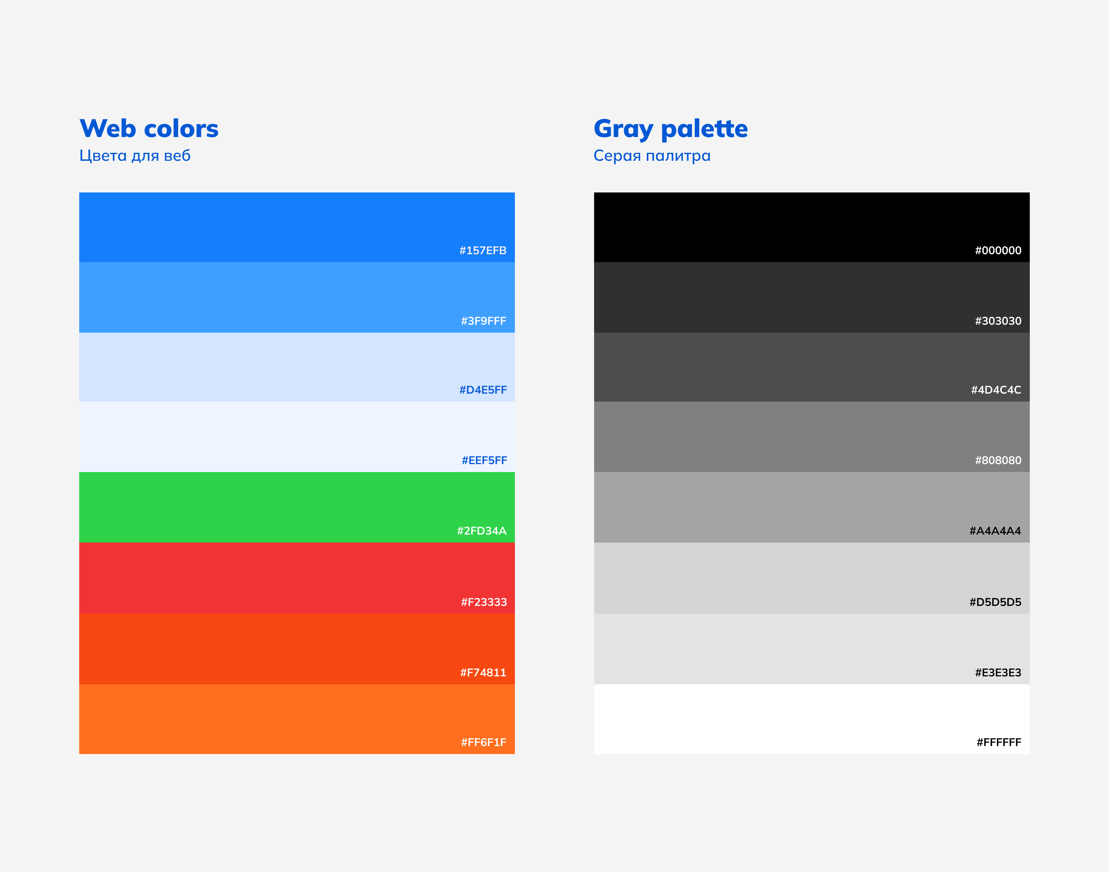Click the Серая палитра subtitle
The width and height of the screenshot is (1109, 872).
point(652,156)
